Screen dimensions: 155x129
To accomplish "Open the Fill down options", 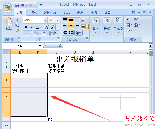I will click(129, 25).
